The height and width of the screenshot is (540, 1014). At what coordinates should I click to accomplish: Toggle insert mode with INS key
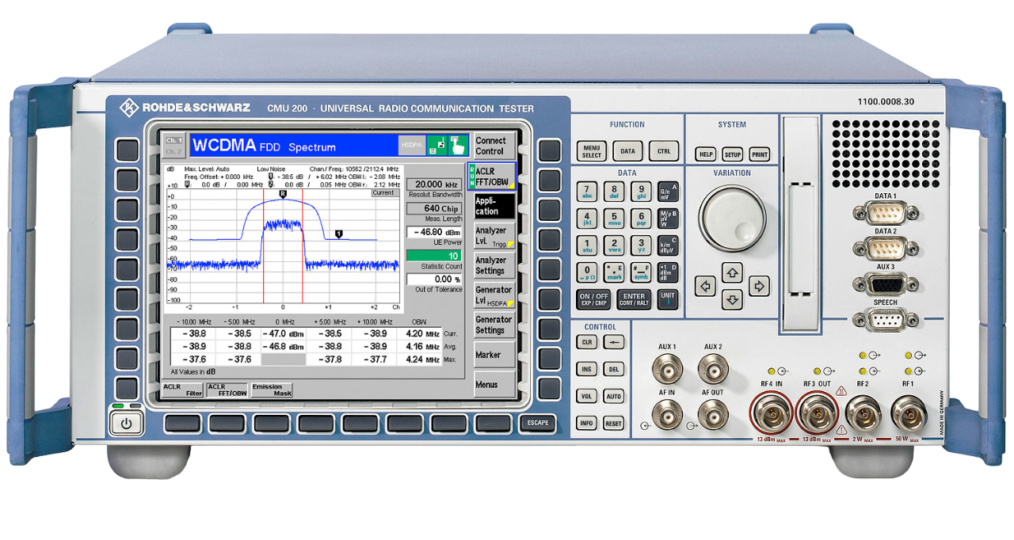click(x=586, y=369)
